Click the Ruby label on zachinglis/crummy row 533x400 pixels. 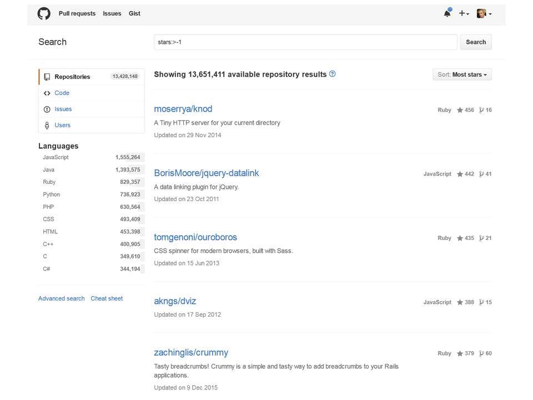pyautogui.click(x=444, y=353)
